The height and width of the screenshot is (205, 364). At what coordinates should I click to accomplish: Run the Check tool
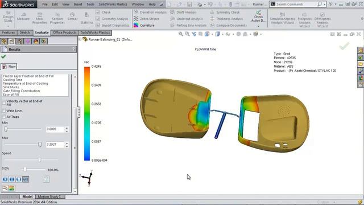point(104,13)
